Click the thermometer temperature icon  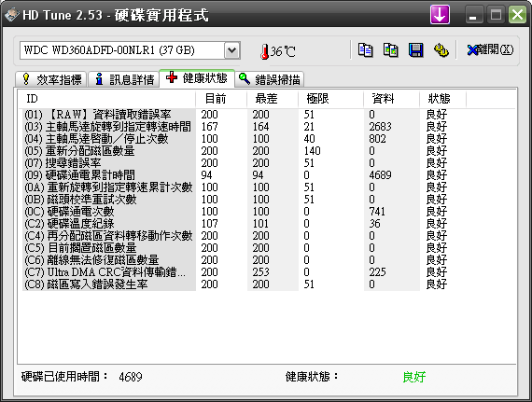[x=264, y=51]
